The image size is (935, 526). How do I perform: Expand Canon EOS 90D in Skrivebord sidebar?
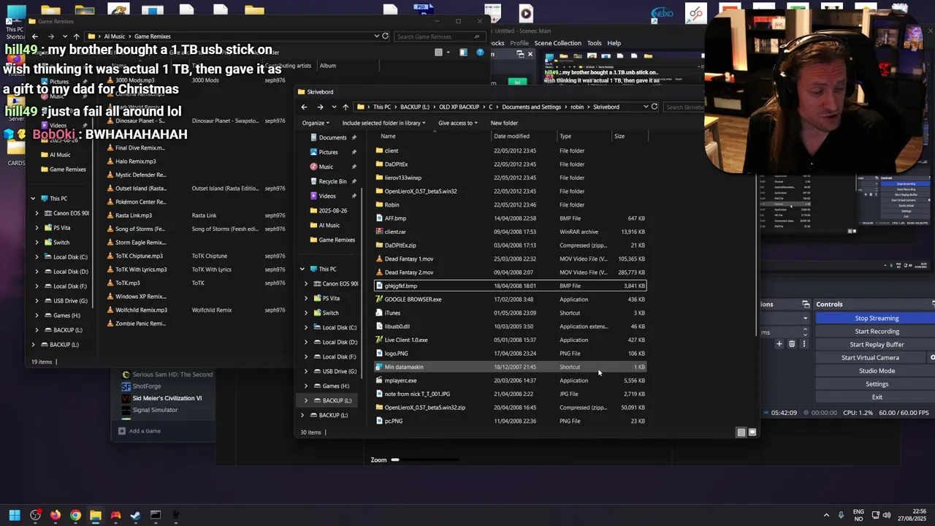[306, 283]
